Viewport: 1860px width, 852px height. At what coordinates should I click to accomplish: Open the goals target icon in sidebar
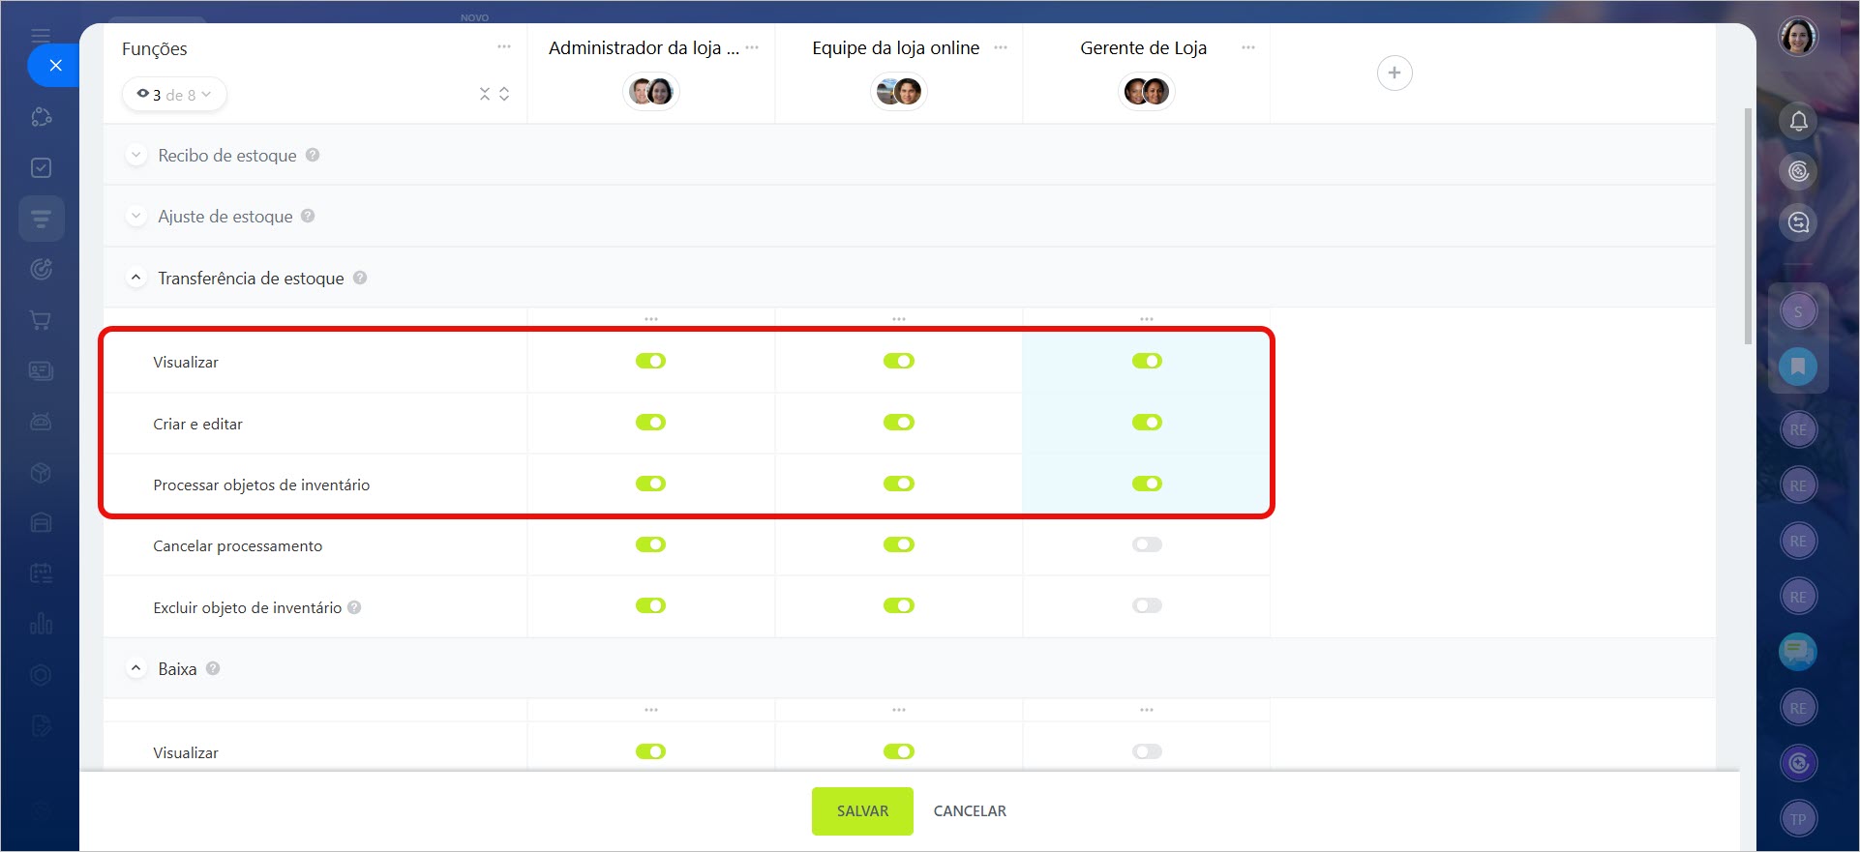(x=41, y=269)
